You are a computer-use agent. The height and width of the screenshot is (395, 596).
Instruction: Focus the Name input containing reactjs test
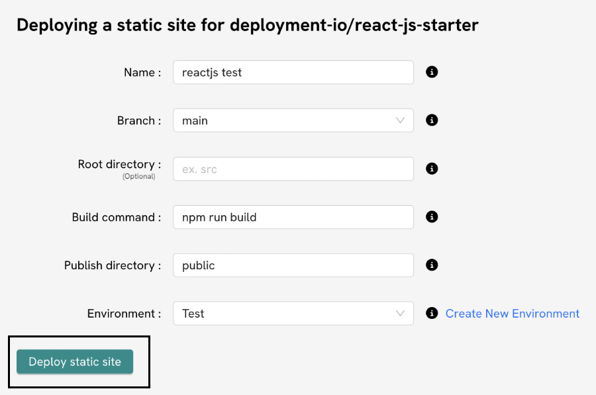tap(293, 72)
